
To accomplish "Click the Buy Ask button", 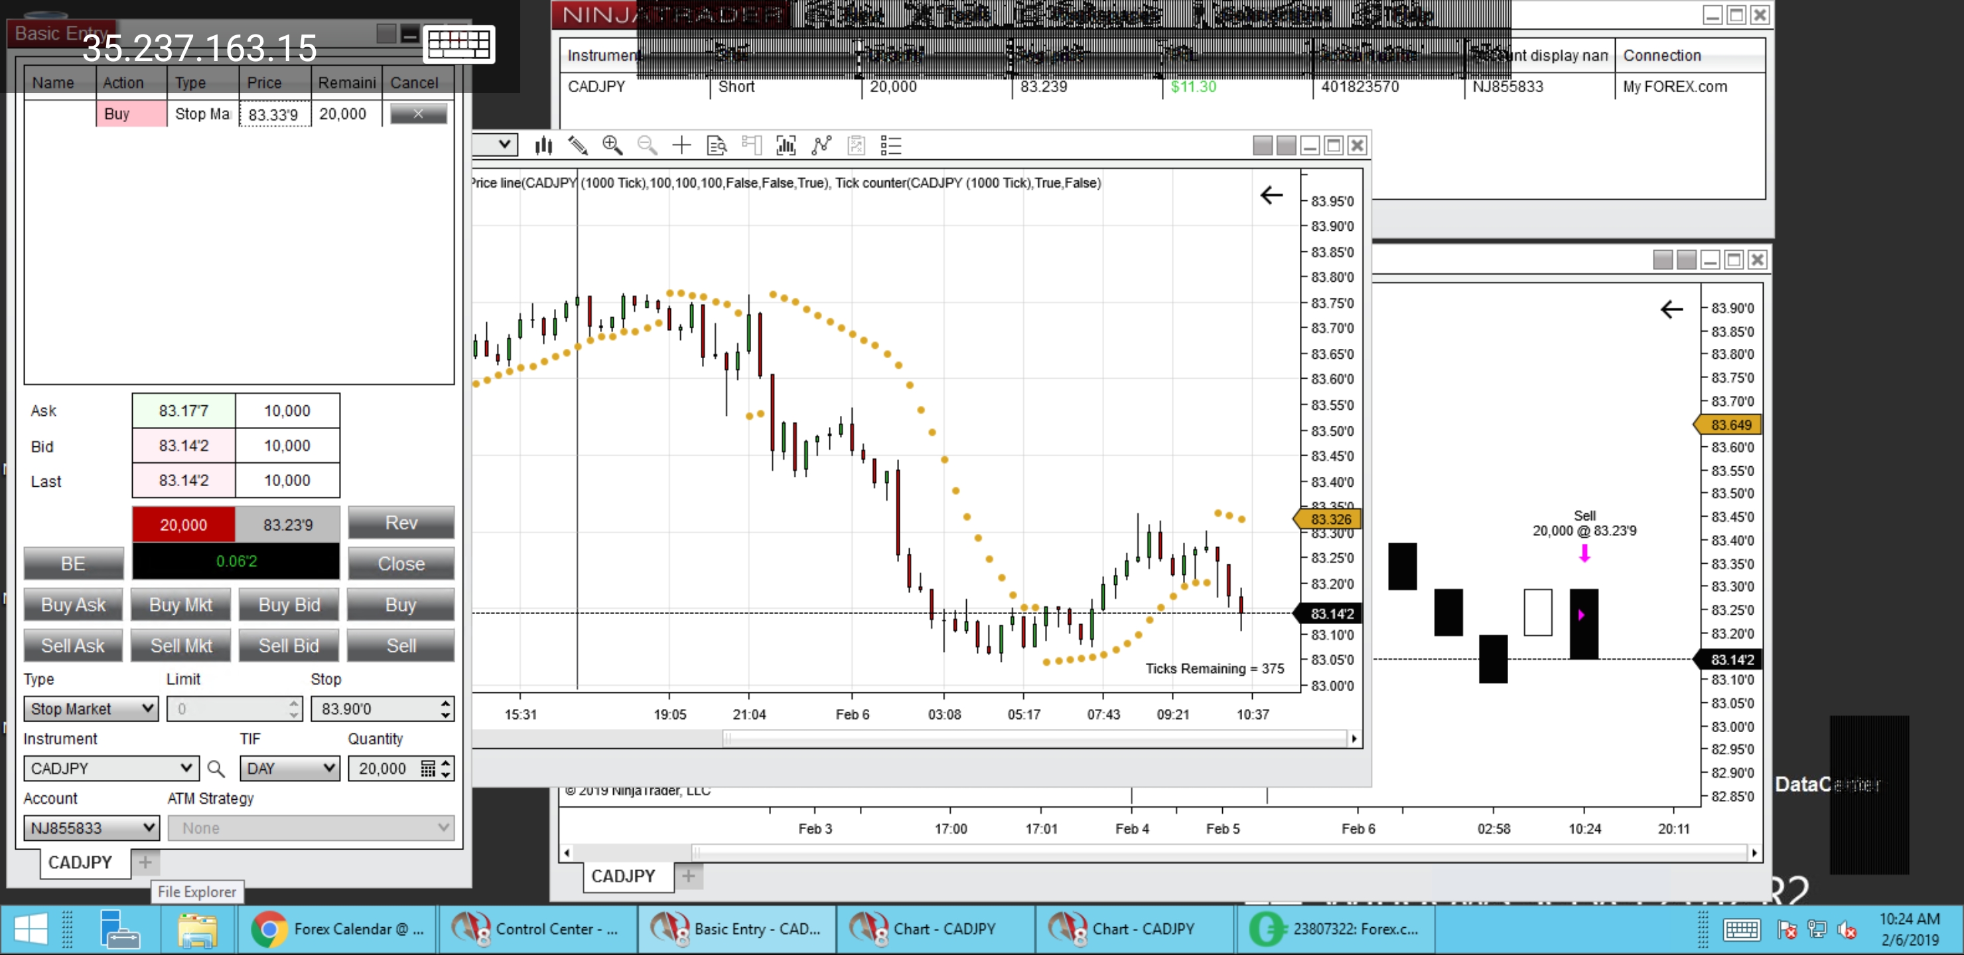I will [x=73, y=605].
